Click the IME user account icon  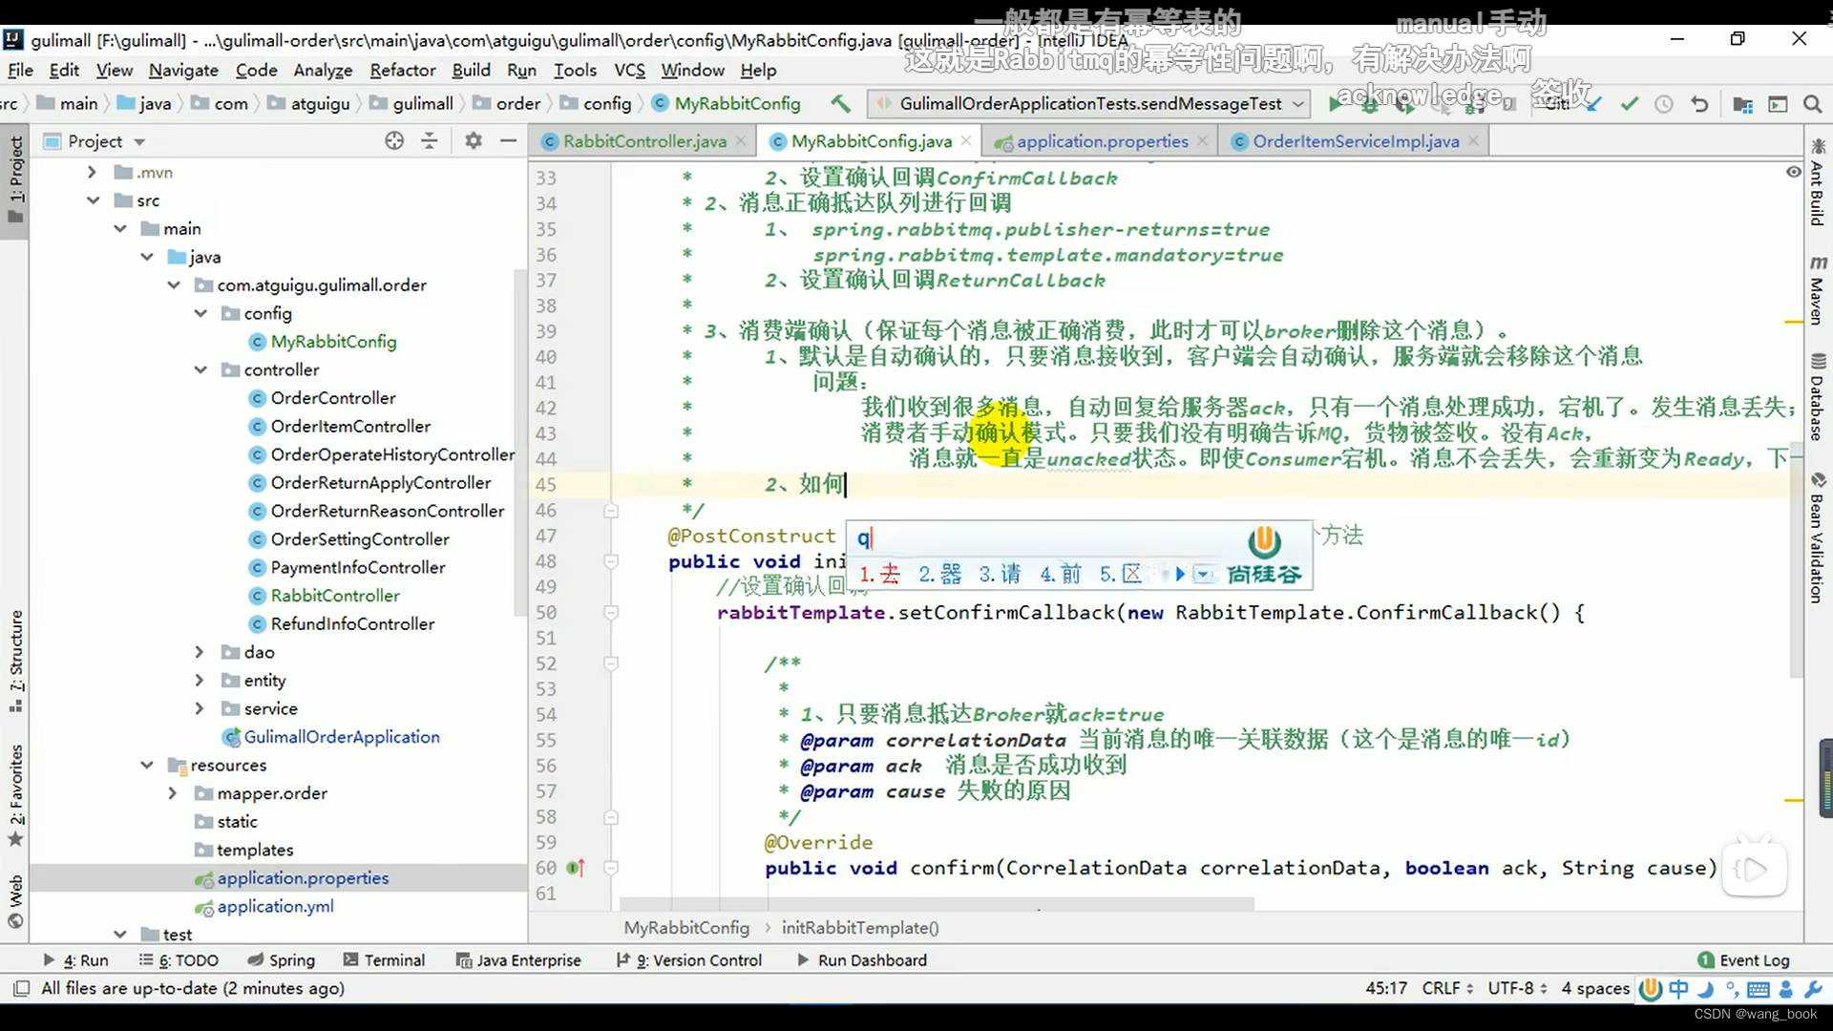[1785, 989]
